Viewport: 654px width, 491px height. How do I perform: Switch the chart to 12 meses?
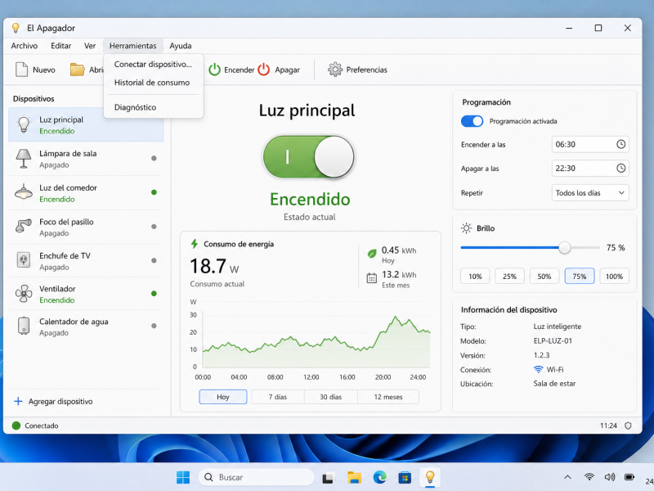click(387, 397)
